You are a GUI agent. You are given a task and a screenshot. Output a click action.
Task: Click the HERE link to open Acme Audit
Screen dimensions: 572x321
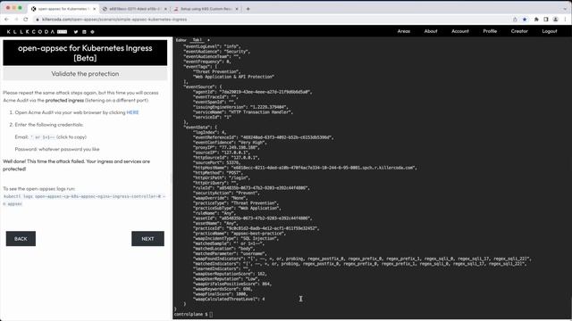(x=132, y=112)
